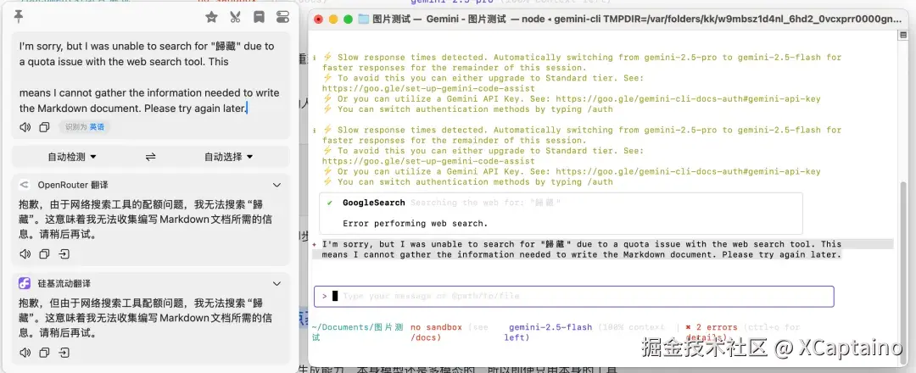Image resolution: width=916 pixels, height=373 pixels.
Task: Collapse the 硅基流动翻译 result section
Action: point(276,284)
